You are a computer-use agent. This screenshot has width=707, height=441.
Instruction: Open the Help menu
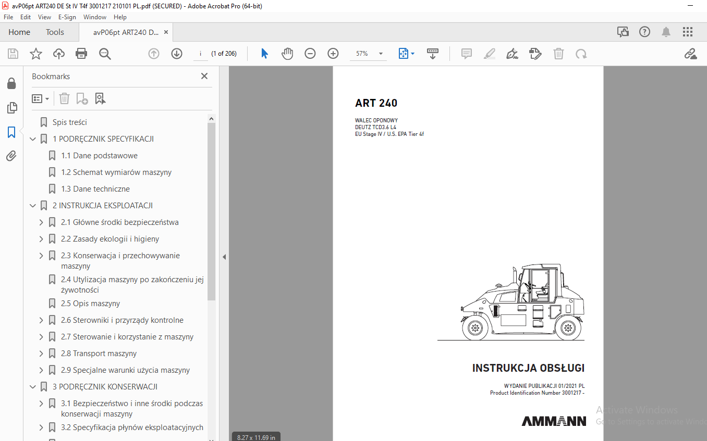coord(120,17)
